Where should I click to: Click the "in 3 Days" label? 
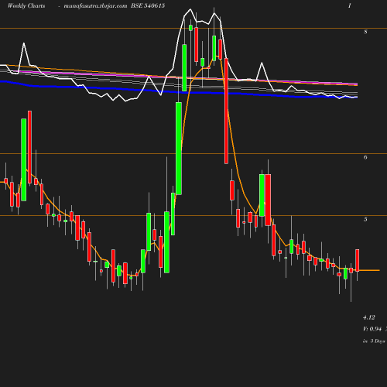click(374, 341)
